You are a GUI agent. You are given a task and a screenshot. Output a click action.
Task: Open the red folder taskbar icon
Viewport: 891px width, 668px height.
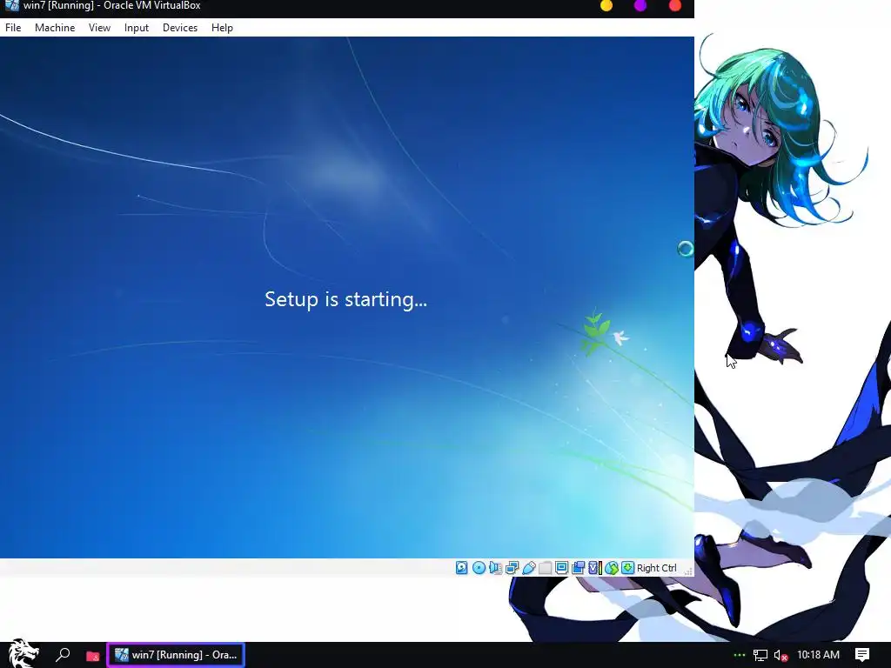(x=92, y=656)
